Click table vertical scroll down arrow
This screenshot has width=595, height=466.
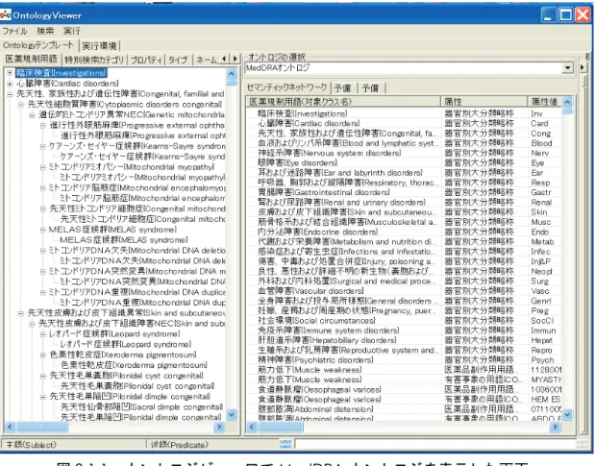coord(567,414)
